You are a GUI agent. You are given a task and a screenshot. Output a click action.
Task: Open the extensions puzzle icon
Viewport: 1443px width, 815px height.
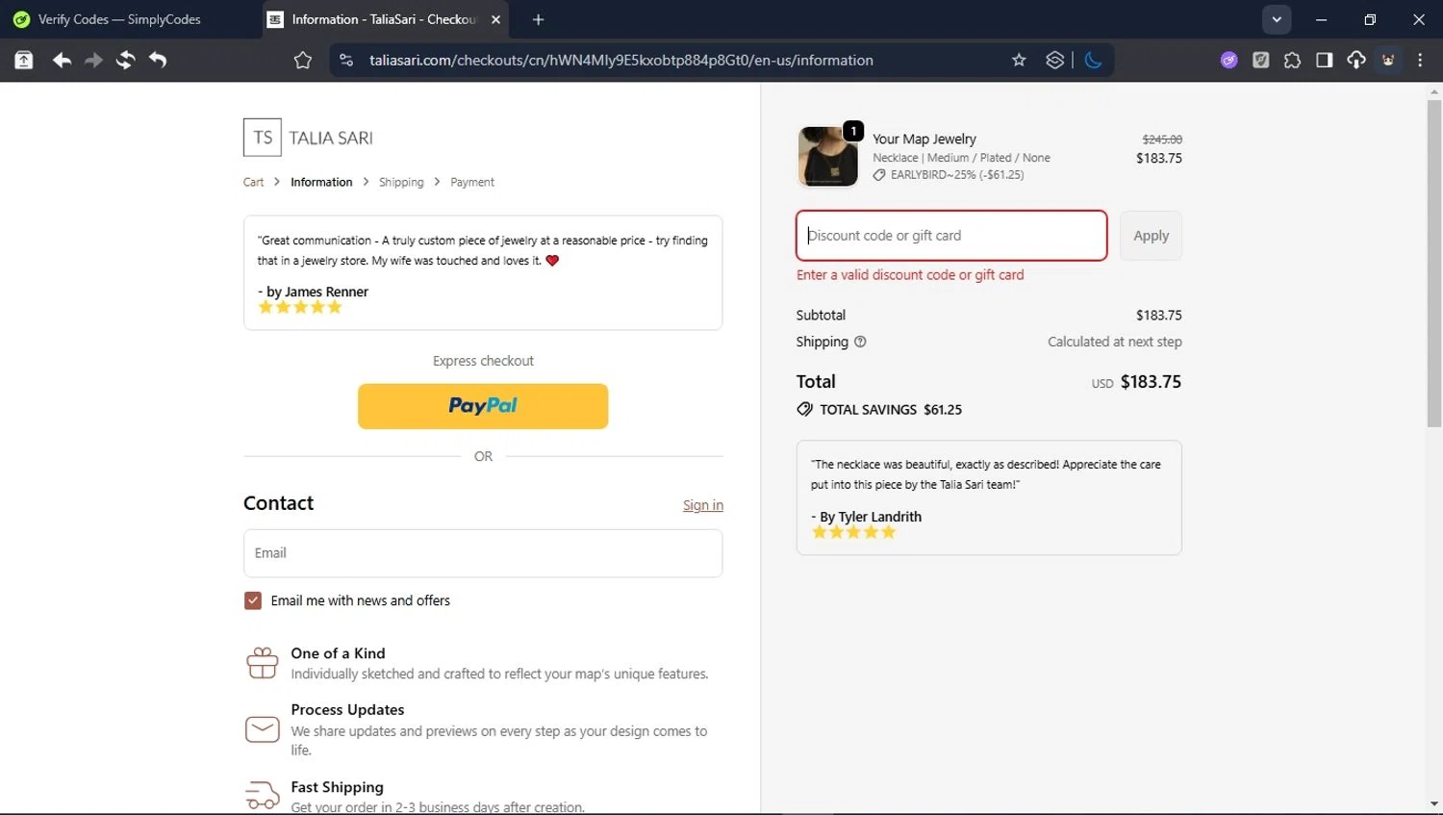[x=1292, y=60]
